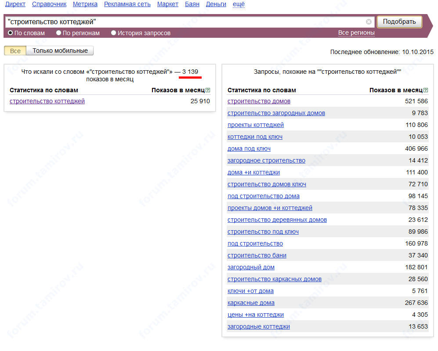438x351 pixels.
Task: Open the 'загородные коттеджи' query link
Action: point(259,327)
